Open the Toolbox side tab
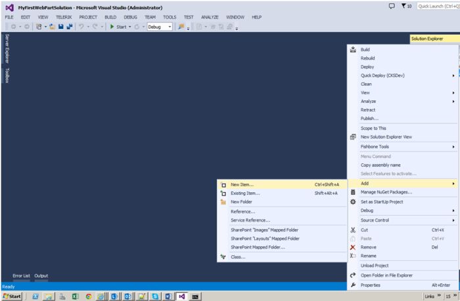Image resolution: width=460 pixels, height=301 pixels. (x=7, y=75)
